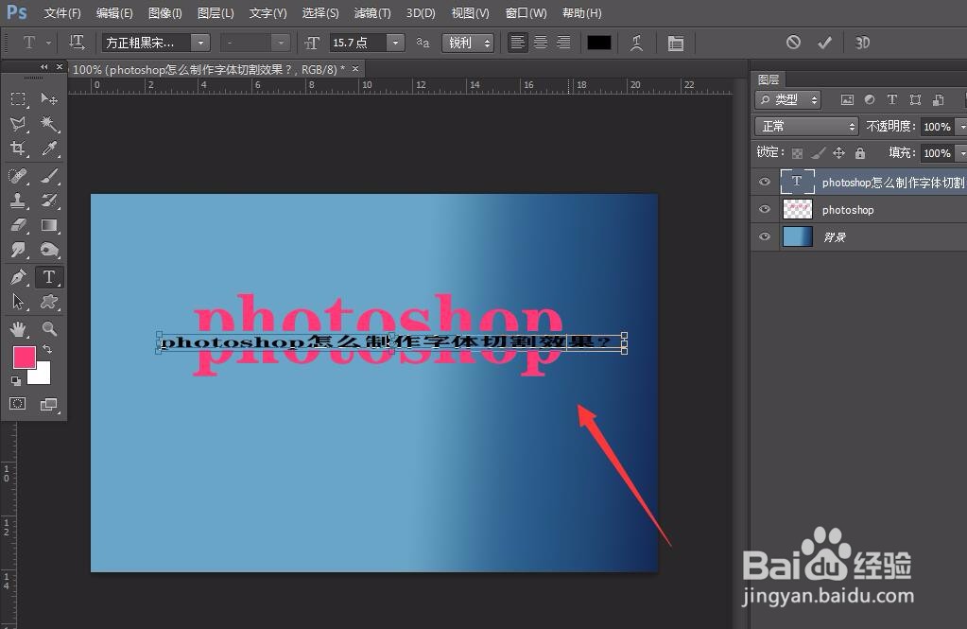This screenshot has width=967, height=629.
Task: Filter layers by type layers
Action: tap(891, 98)
